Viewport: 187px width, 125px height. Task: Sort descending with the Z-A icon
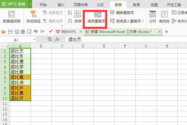point(70,21)
